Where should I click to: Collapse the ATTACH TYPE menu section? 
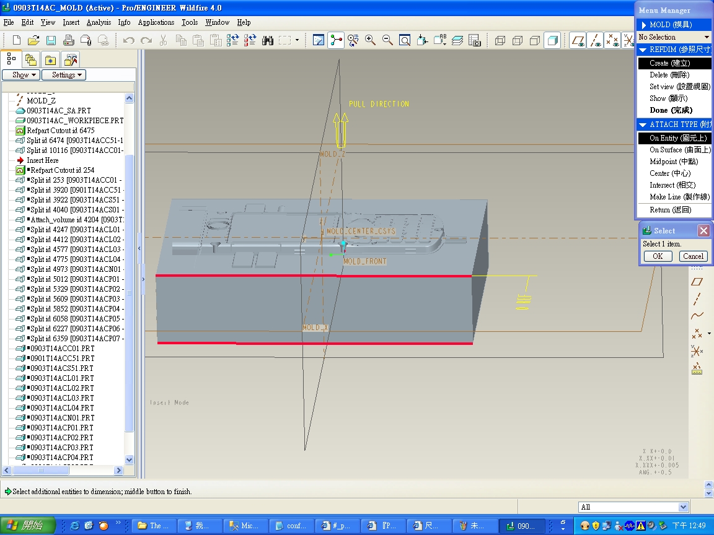click(x=643, y=124)
